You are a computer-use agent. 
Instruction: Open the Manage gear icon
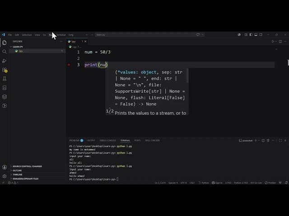[5, 176]
